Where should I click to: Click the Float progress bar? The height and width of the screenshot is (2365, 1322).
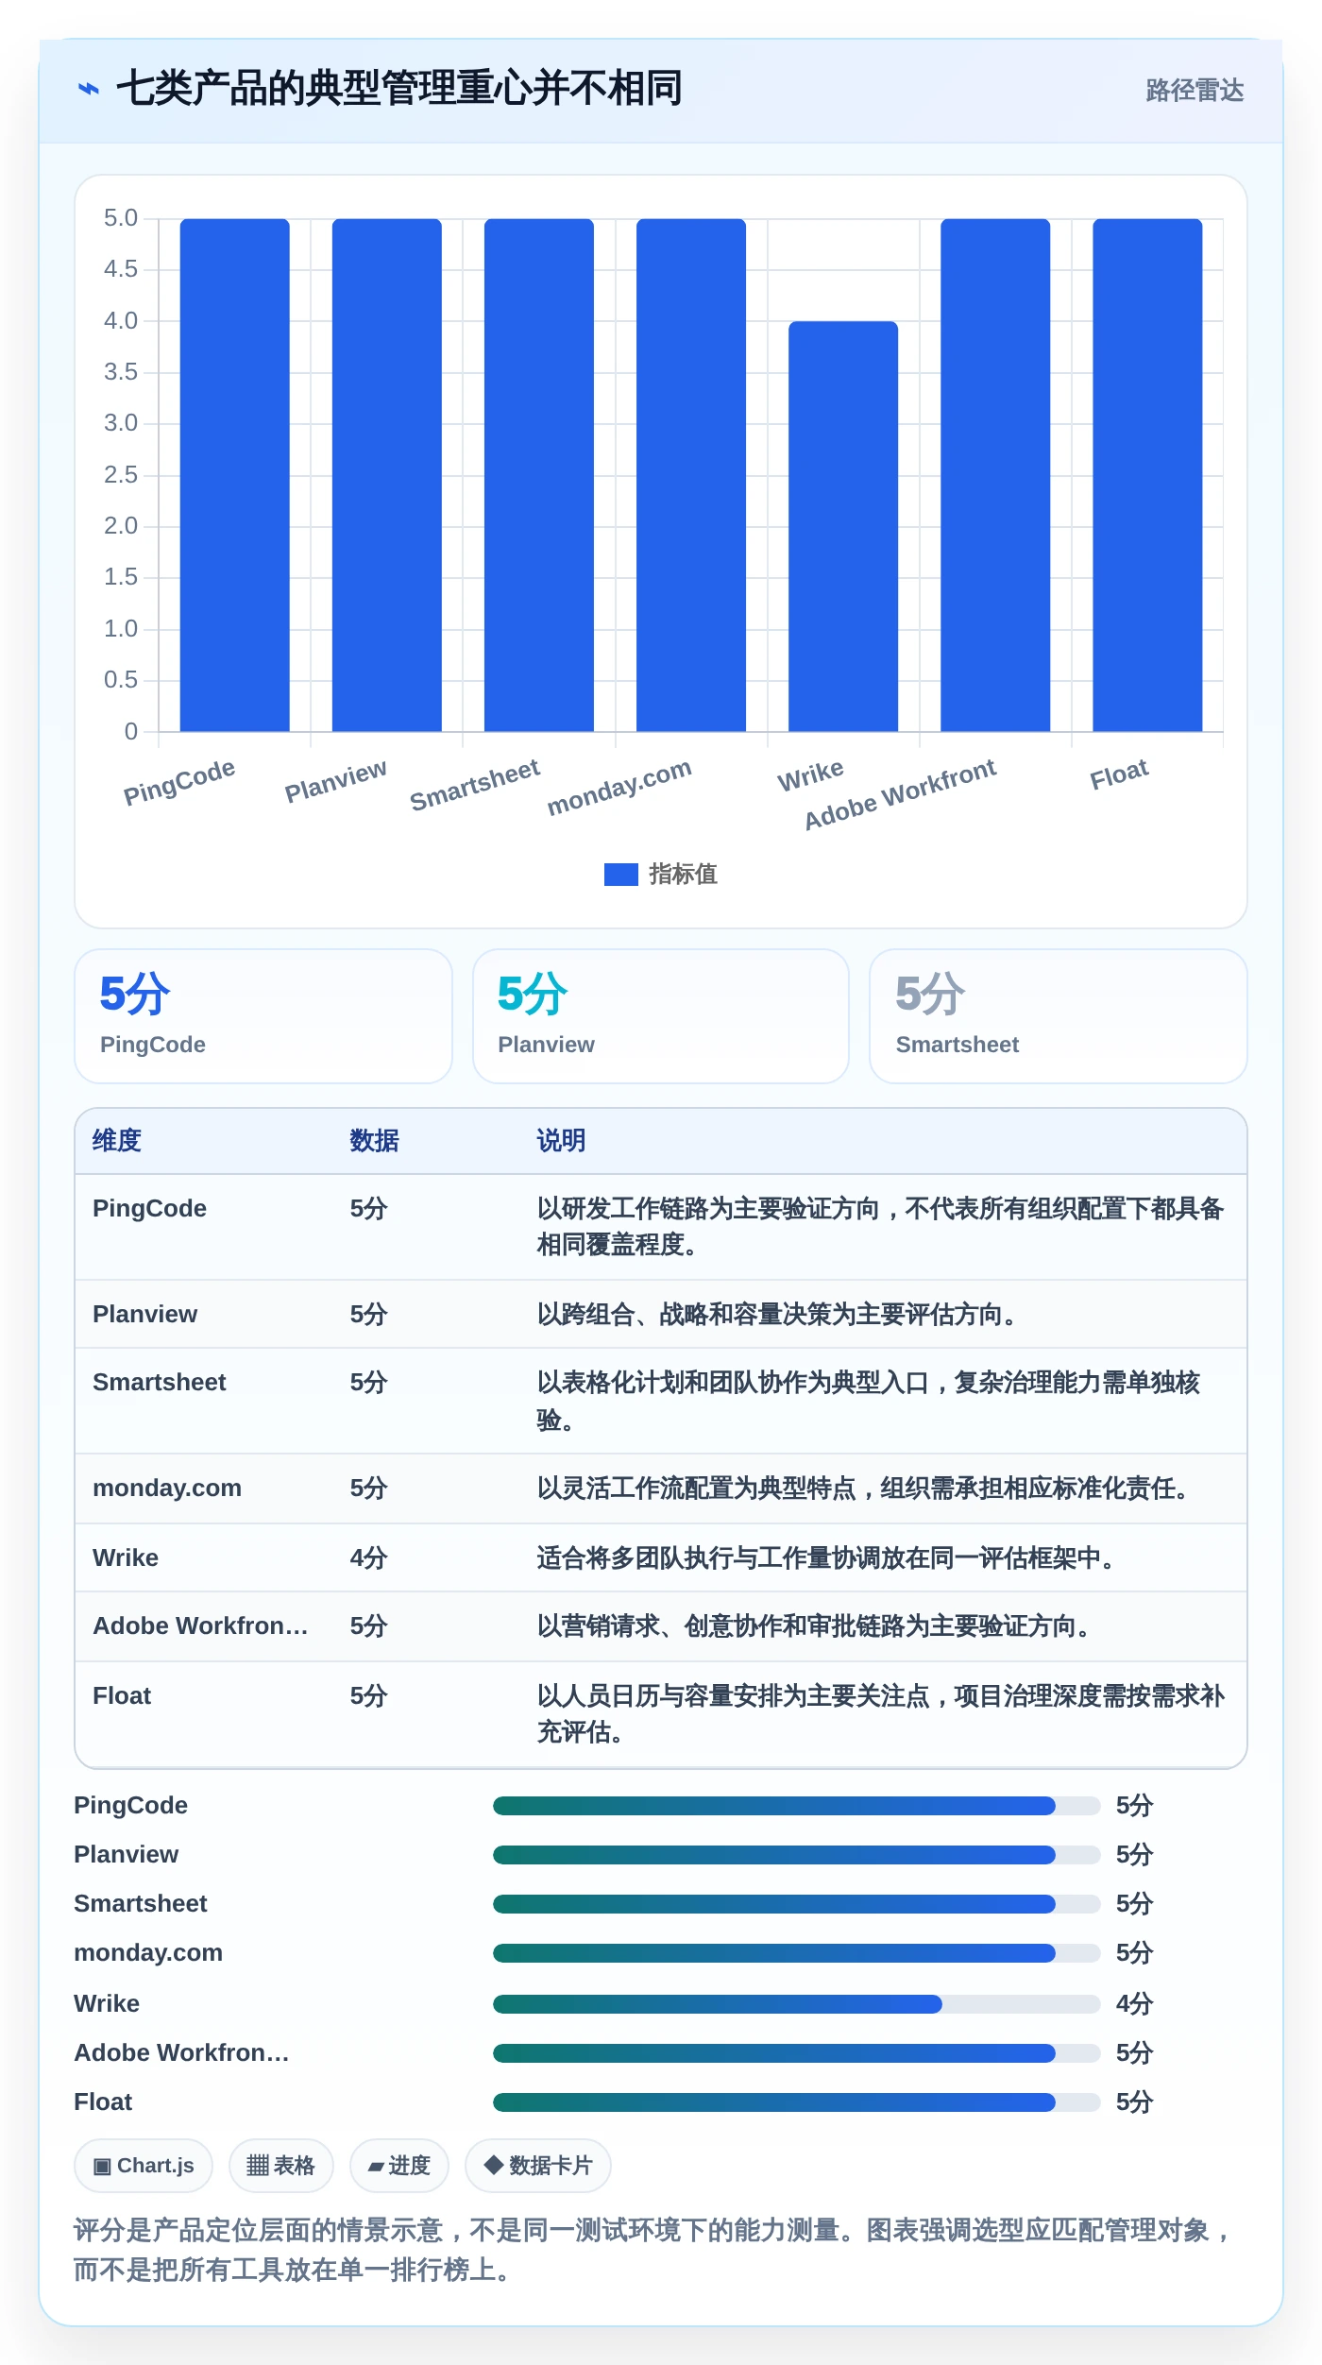(797, 2102)
